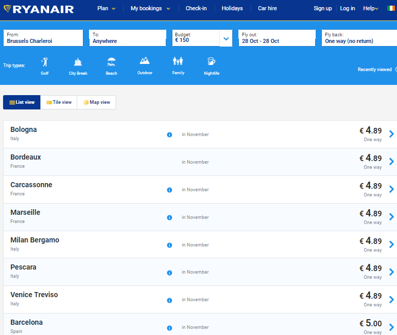Open info icon for Bologna

click(x=169, y=135)
